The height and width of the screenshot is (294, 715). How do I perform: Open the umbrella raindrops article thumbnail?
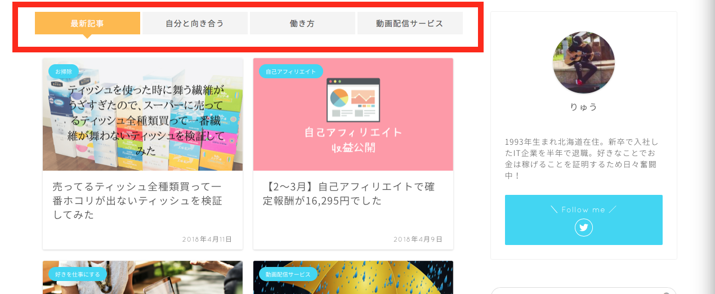[x=353, y=278]
